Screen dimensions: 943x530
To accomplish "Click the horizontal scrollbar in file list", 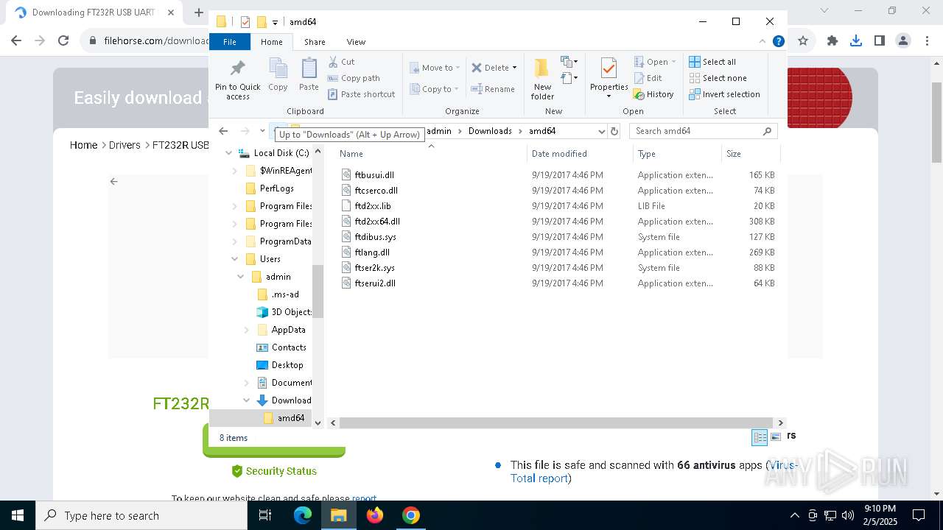I will (555, 423).
